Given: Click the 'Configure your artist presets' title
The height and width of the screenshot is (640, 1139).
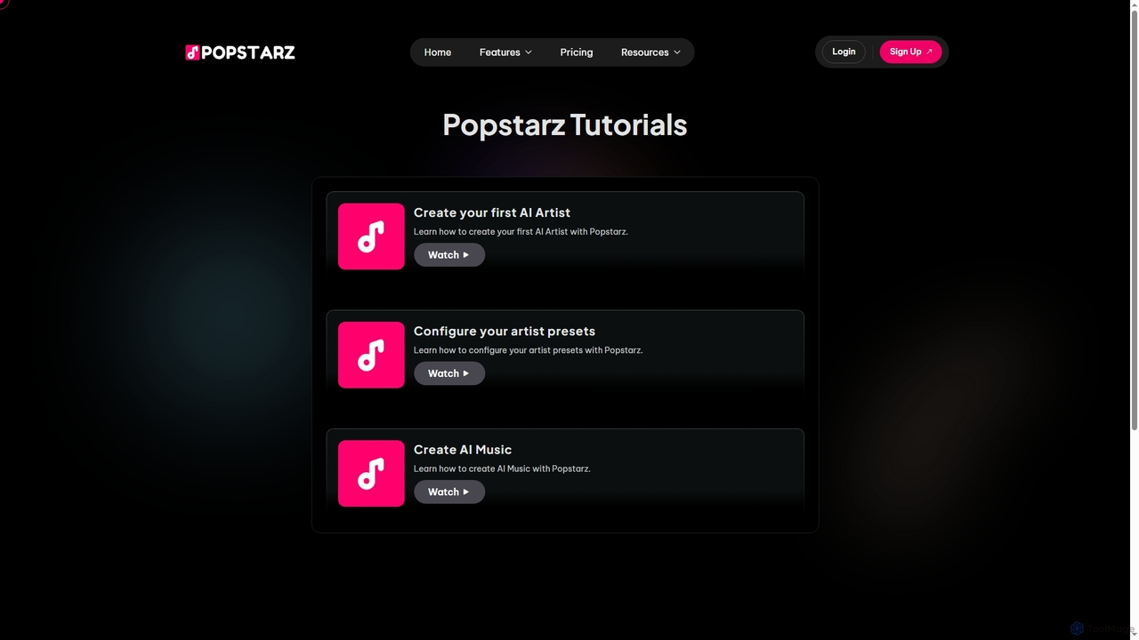Looking at the screenshot, I should [505, 332].
